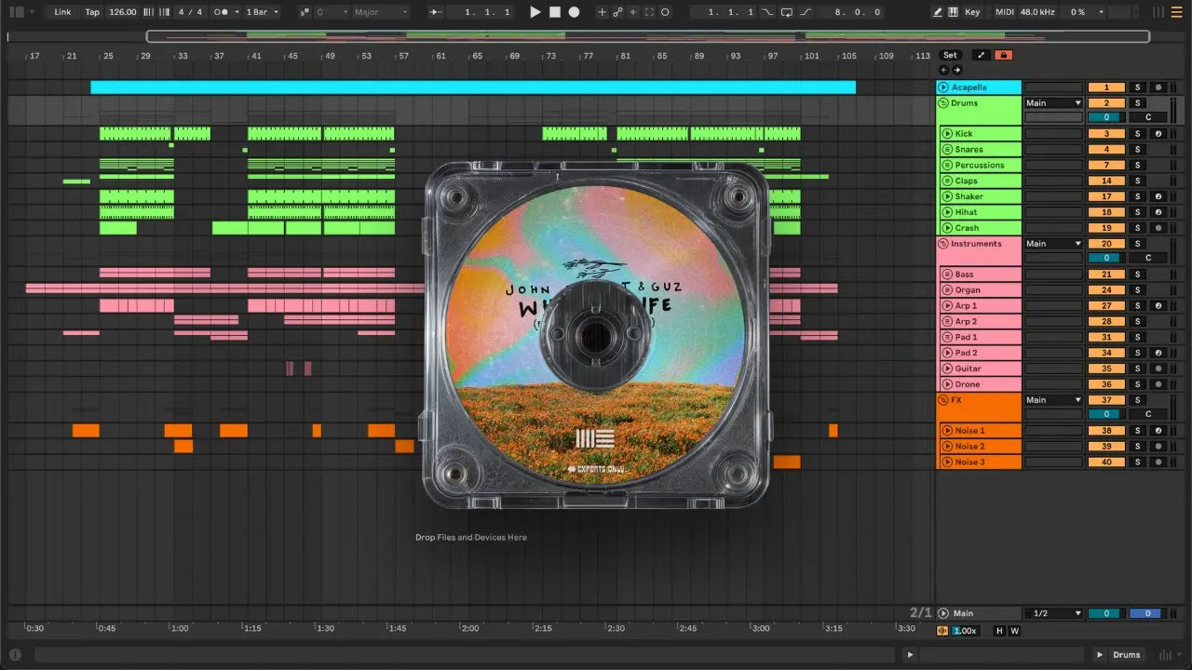Screen dimensions: 1192x670
Task: Click the phase nudge down icon
Action: pos(148,12)
